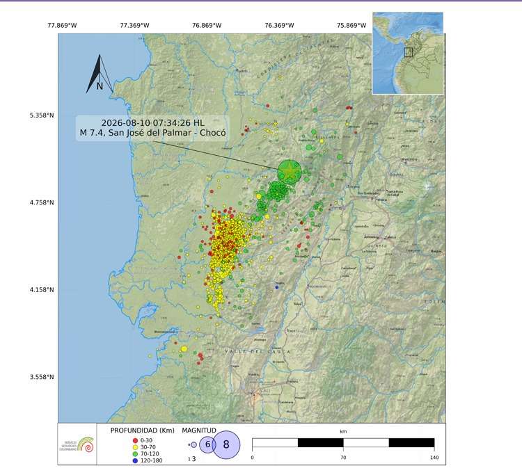This screenshot has width=522, height=475.
Task: Click the blue 120-180 km depth swatch
Action: 135,460
